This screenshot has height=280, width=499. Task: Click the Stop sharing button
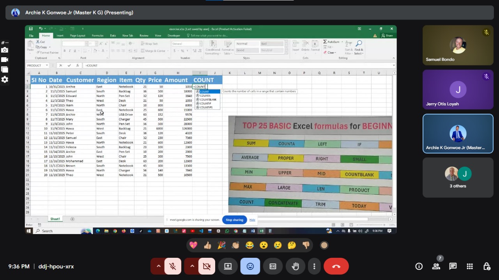(x=234, y=220)
